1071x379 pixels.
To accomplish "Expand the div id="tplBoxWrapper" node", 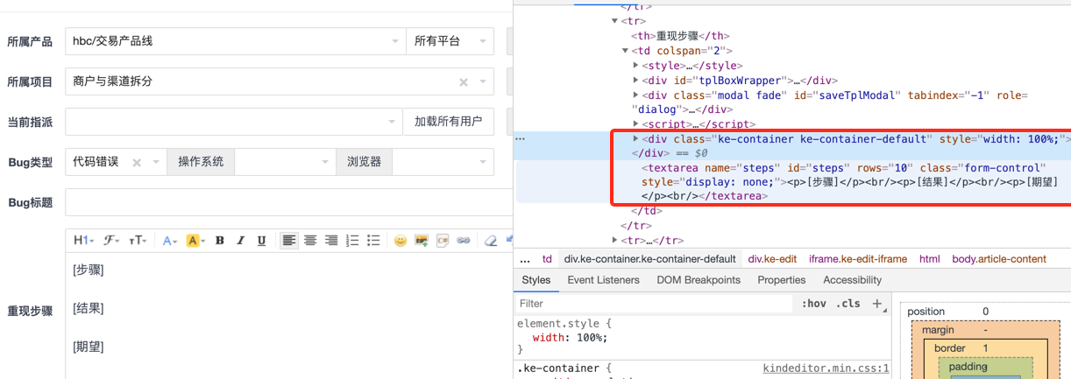I will click(636, 81).
